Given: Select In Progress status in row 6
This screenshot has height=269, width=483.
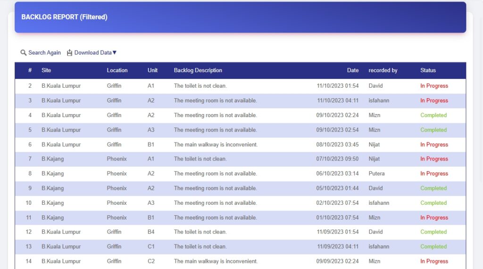Looking at the screenshot, I should (x=434, y=144).
